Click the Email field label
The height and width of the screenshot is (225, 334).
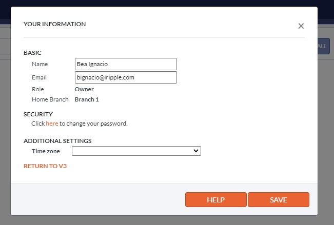pos(39,77)
